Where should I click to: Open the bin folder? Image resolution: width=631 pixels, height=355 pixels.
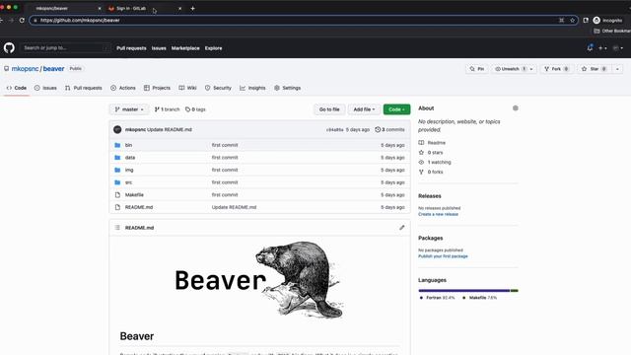[128, 145]
